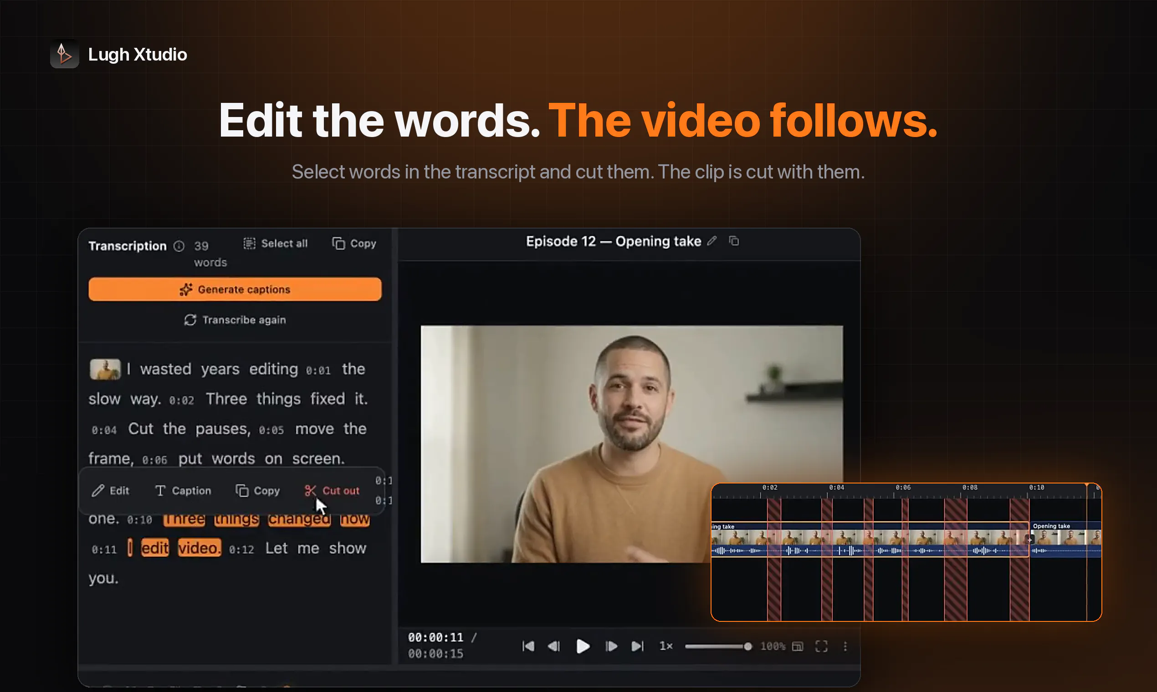The image size is (1157, 692).
Task: Toggle the picture-in-picture layout icon
Action: coord(798,646)
